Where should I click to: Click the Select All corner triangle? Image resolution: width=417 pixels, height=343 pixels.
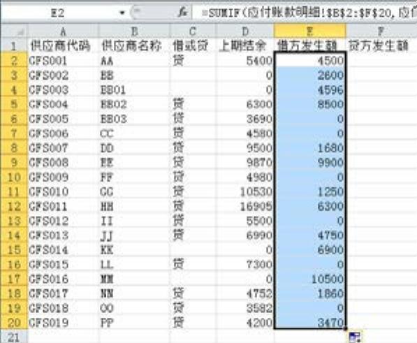click(14, 31)
